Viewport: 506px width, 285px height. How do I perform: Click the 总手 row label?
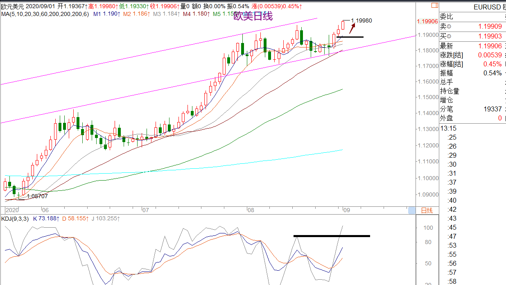(446, 82)
